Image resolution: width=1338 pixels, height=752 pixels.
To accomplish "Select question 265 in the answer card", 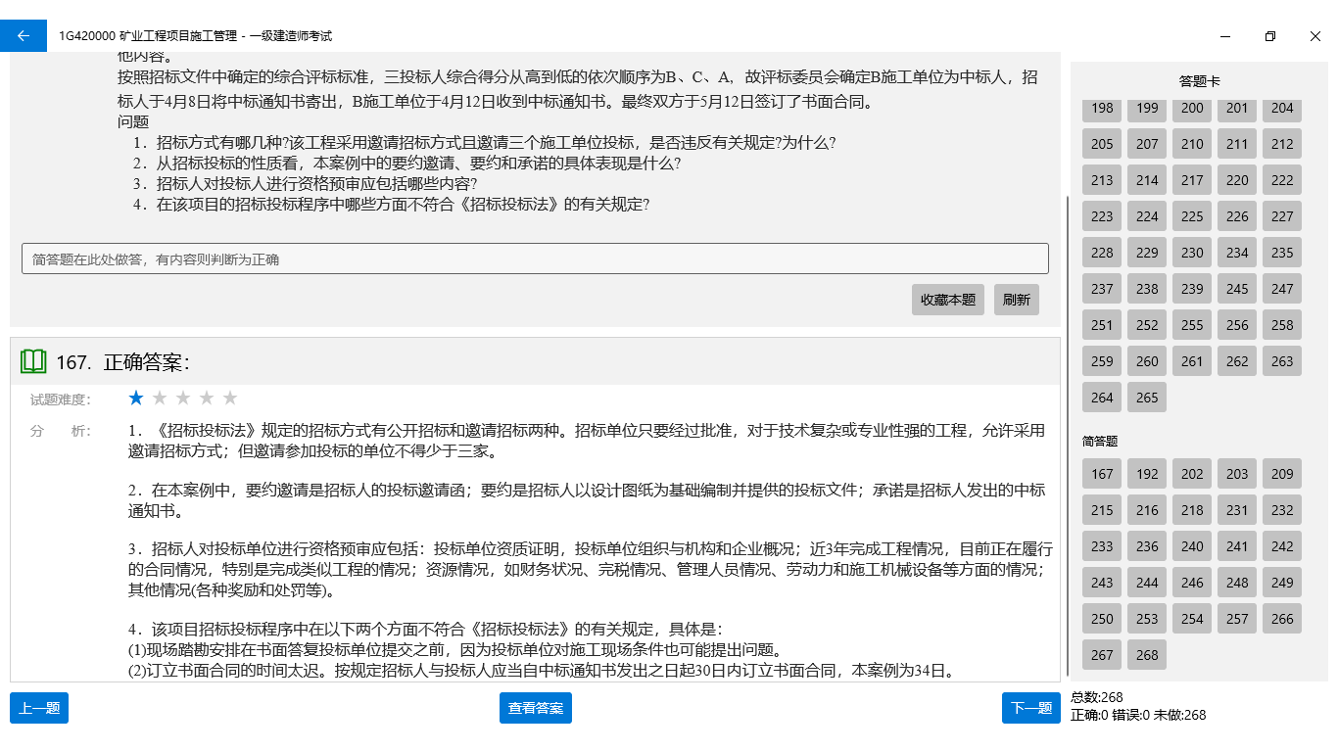I will click(x=1146, y=398).
